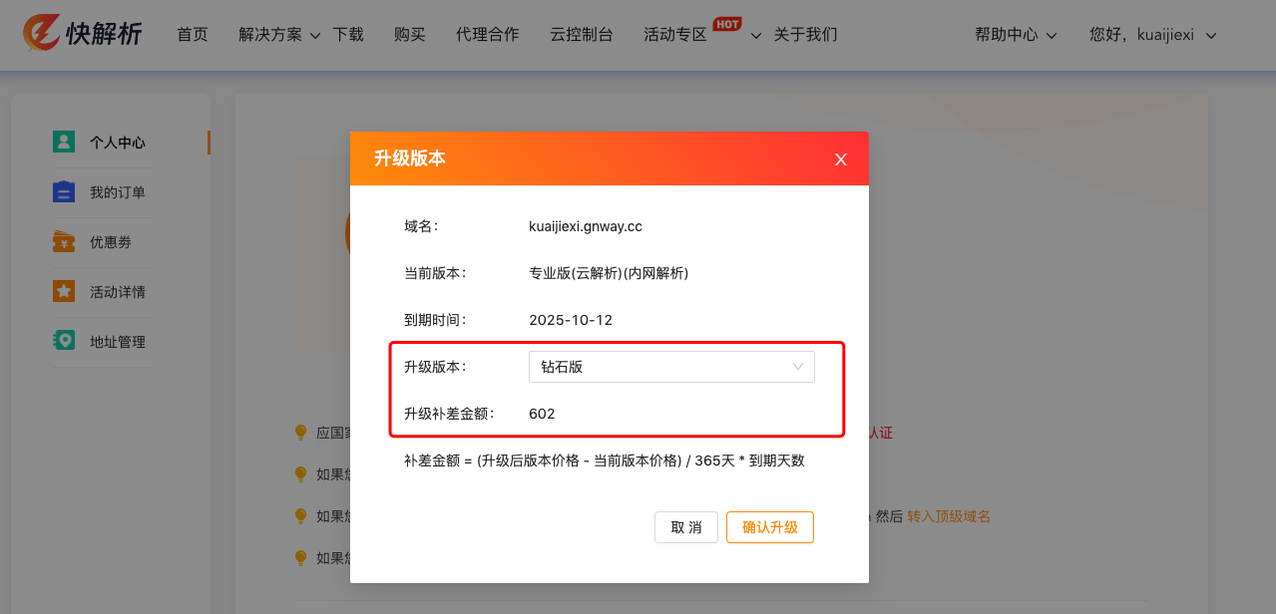This screenshot has width=1276, height=614.
Task: Open the kuaijiexi user account dropdown
Action: pyautogui.click(x=1153, y=35)
